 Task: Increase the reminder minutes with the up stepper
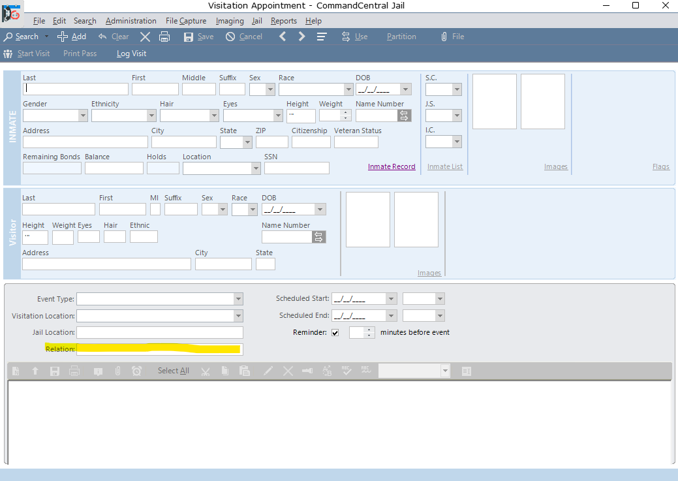tap(370, 330)
